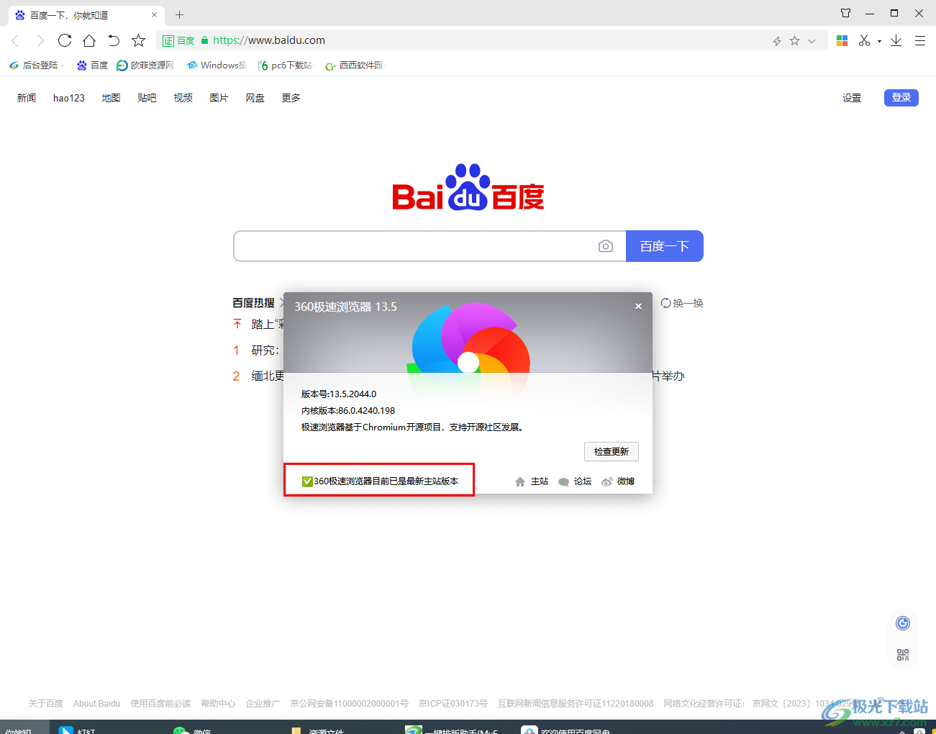Open 京ICP证030173号 footer link

click(x=453, y=704)
